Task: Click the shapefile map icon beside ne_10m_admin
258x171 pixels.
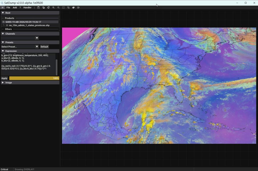Action: (7, 25)
